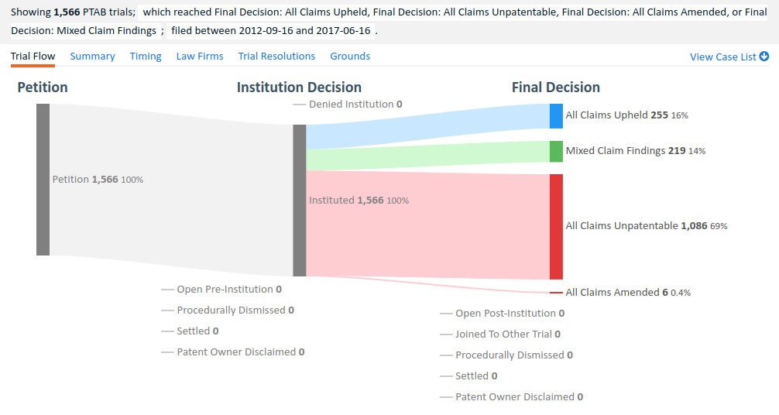Click the blue All Claims Upheld bar
Screen dimensions: 779x415
[556, 115]
